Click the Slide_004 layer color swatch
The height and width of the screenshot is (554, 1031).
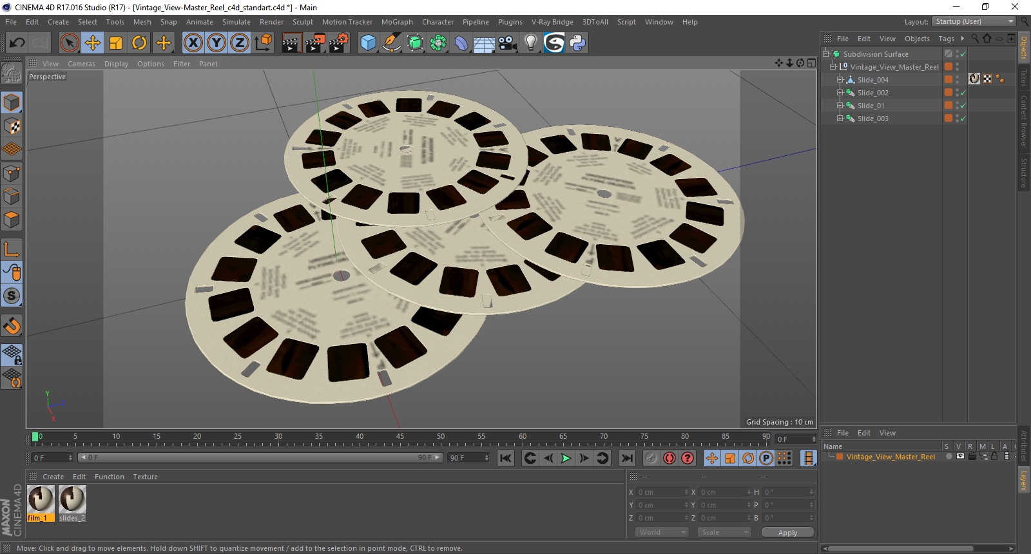tap(949, 79)
